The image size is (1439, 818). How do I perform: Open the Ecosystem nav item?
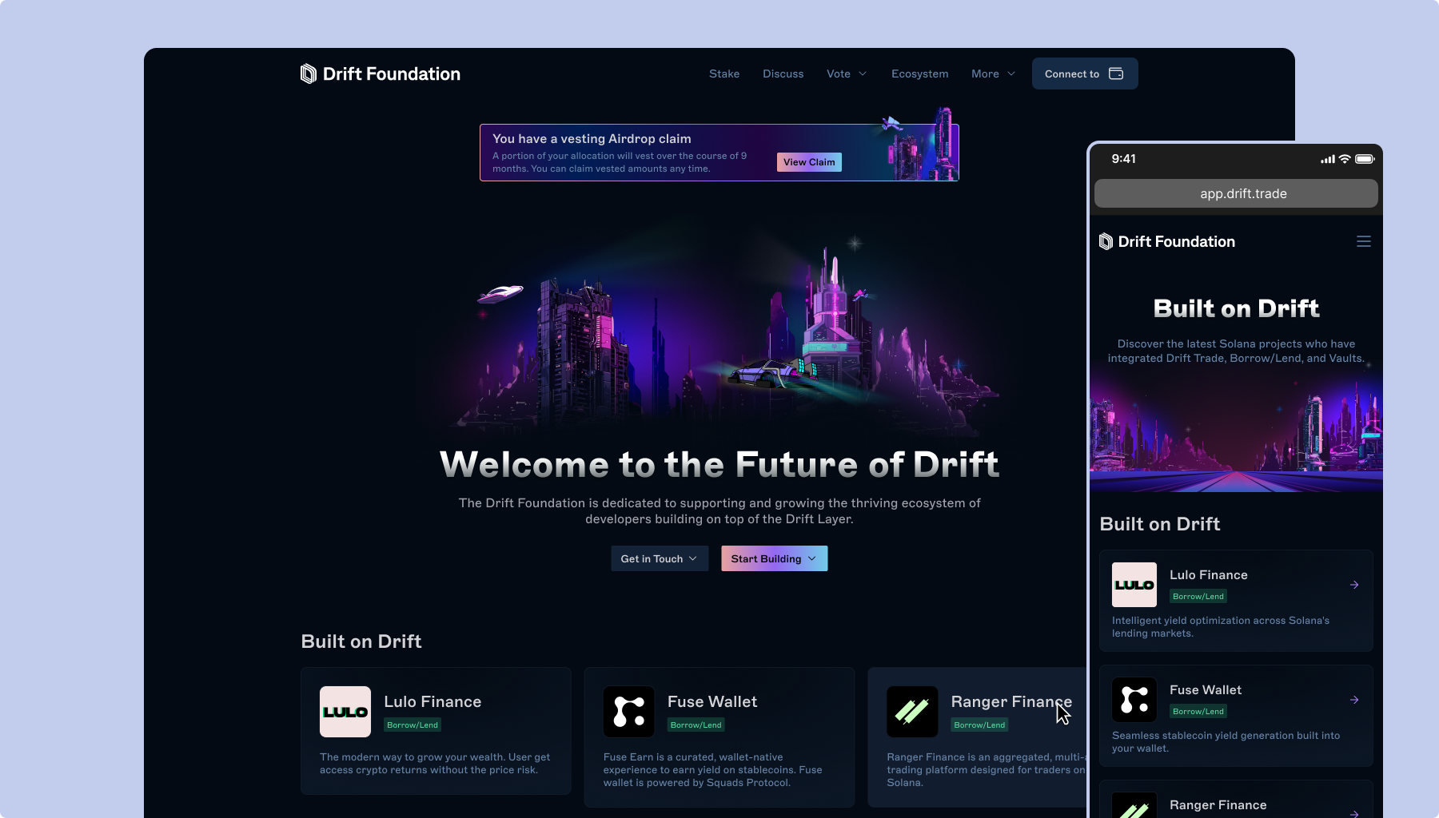coord(920,73)
